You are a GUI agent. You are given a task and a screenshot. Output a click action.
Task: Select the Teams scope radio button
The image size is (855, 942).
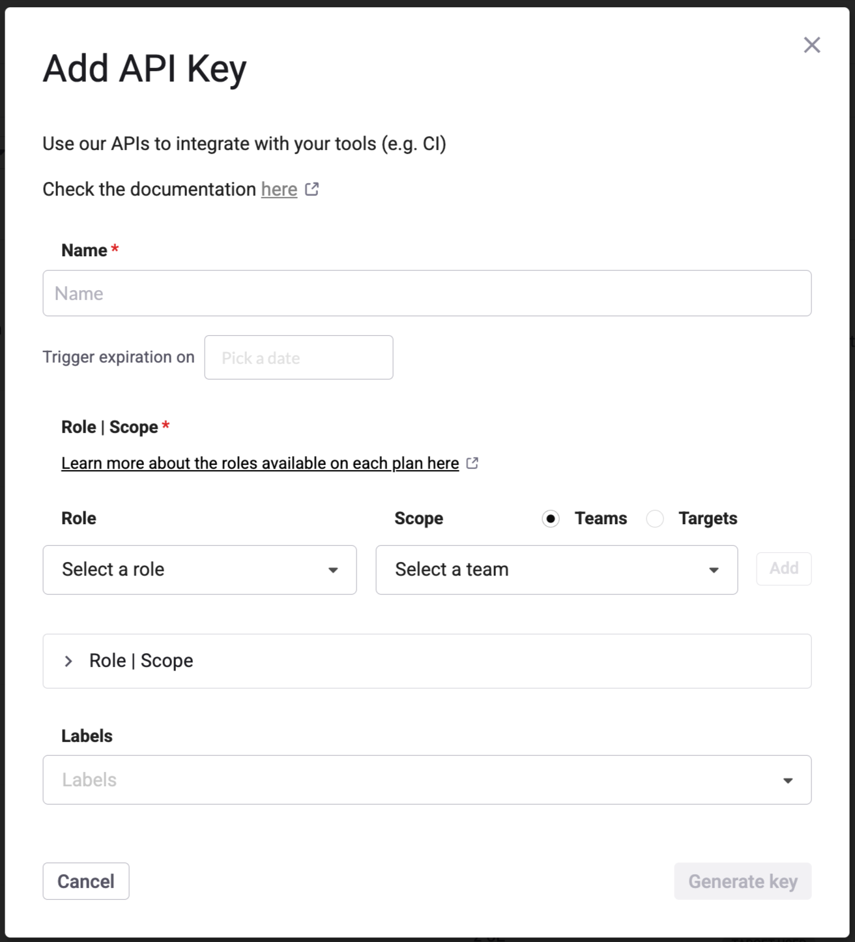551,519
